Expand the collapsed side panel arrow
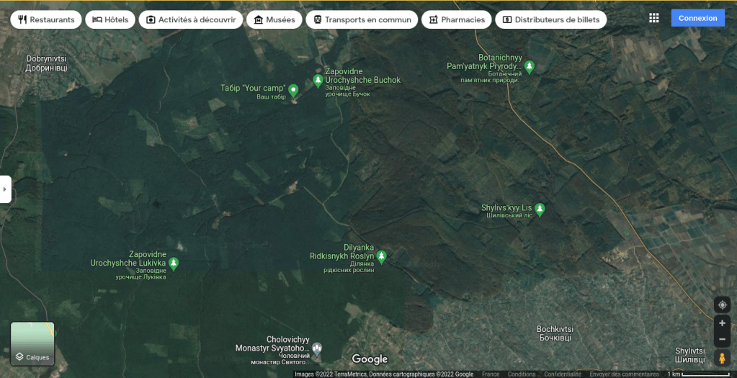 (x=5, y=189)
